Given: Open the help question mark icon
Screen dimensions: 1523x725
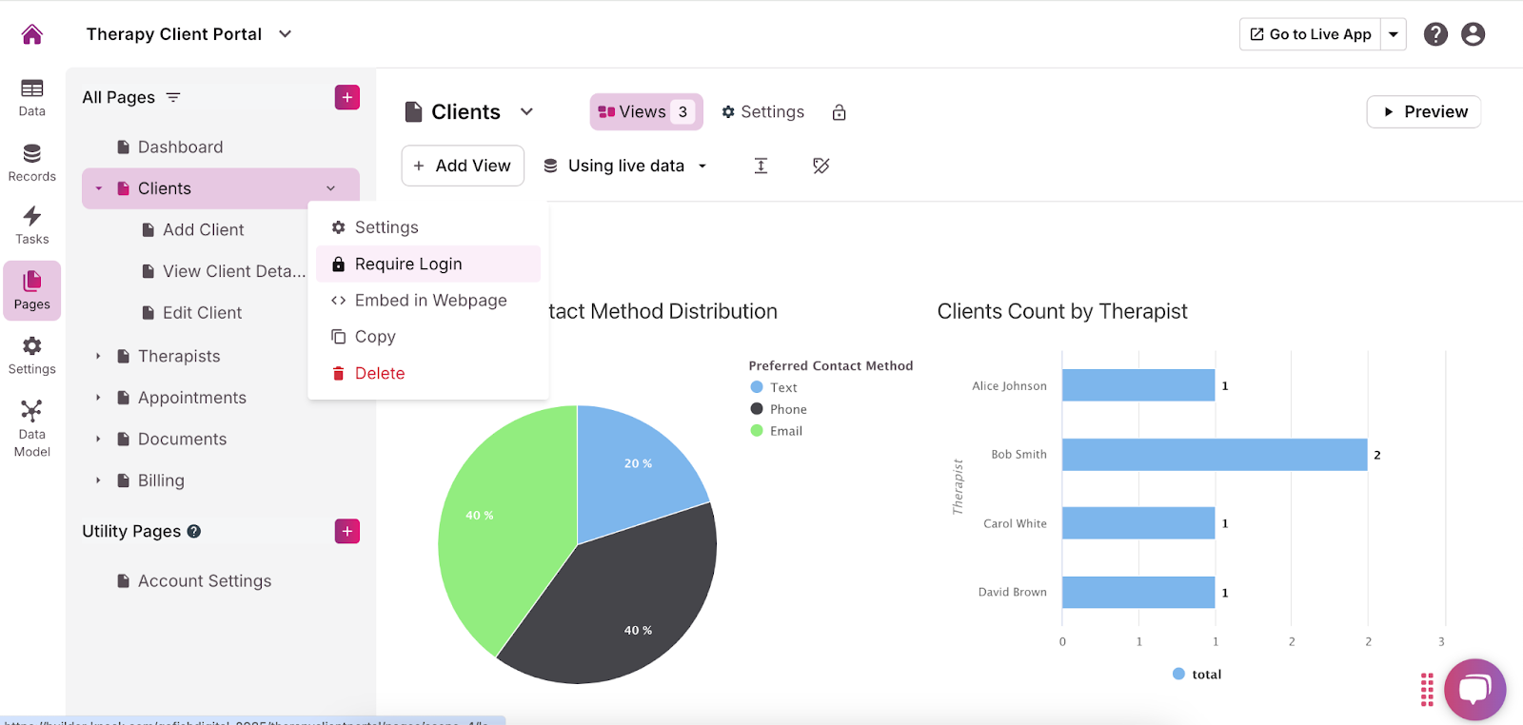Looking at the screenshot, I should (1435, 34).
